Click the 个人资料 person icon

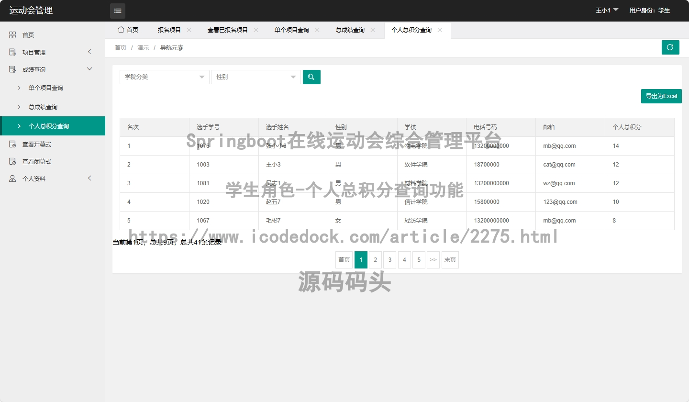point(12,179)
